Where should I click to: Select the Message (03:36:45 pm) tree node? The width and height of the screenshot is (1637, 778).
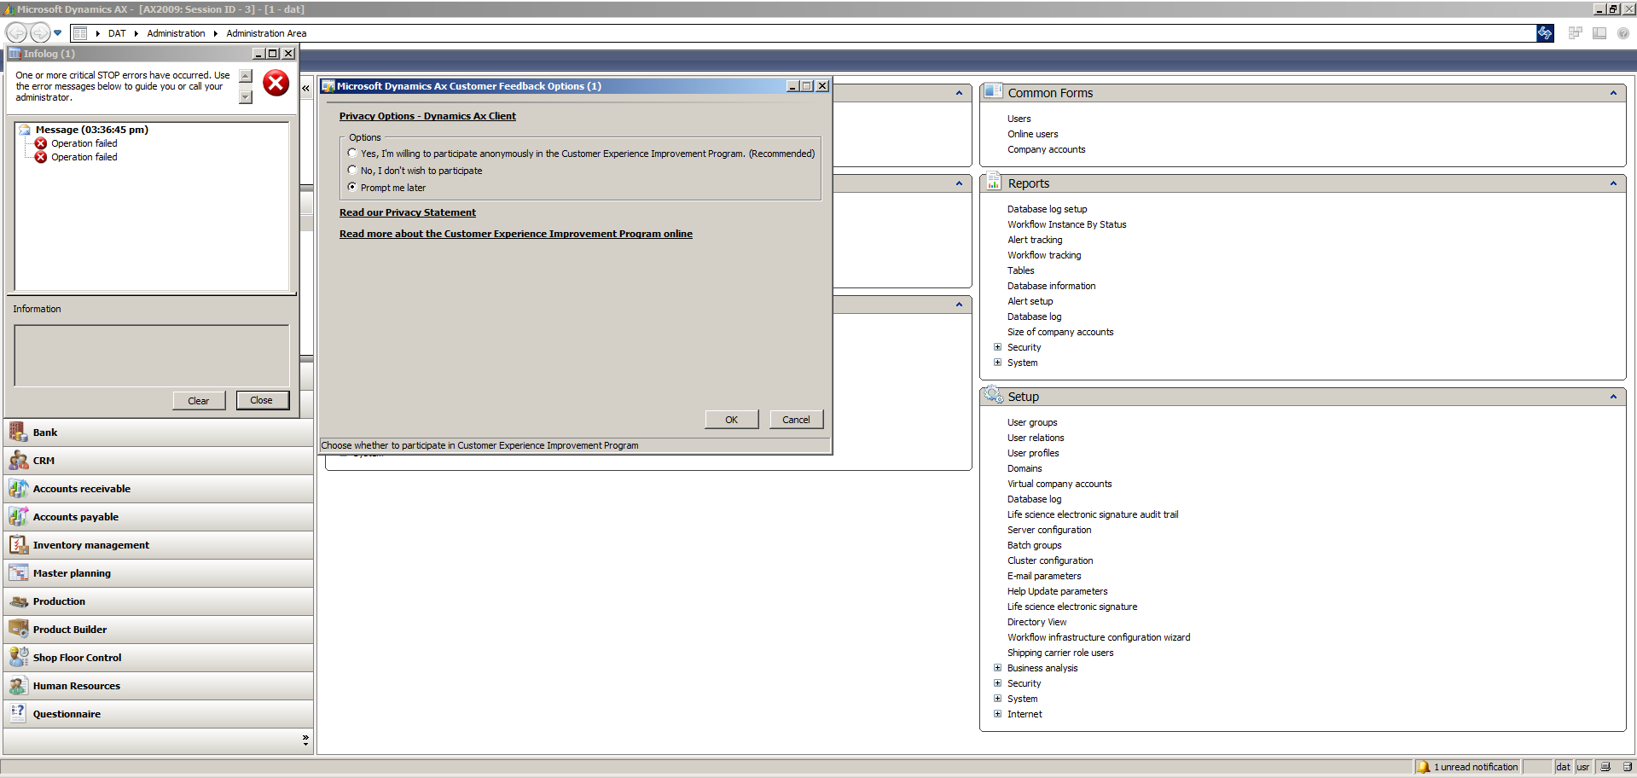92,130
